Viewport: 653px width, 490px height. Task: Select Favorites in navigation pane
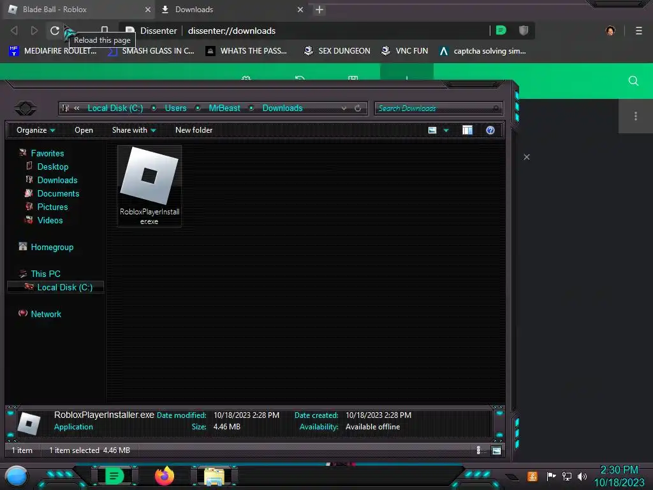[47, 153]
